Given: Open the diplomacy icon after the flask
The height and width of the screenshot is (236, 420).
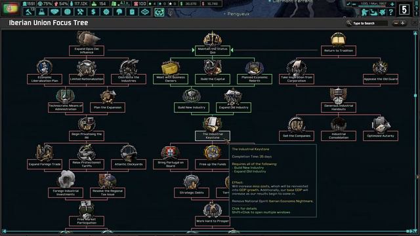Looking at the screenshot, I should (54, 12).
